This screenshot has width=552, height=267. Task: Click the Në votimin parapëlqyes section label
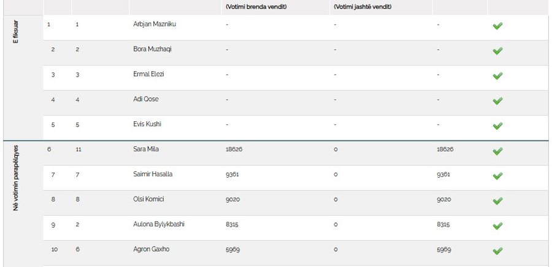(x=15, y=178)
